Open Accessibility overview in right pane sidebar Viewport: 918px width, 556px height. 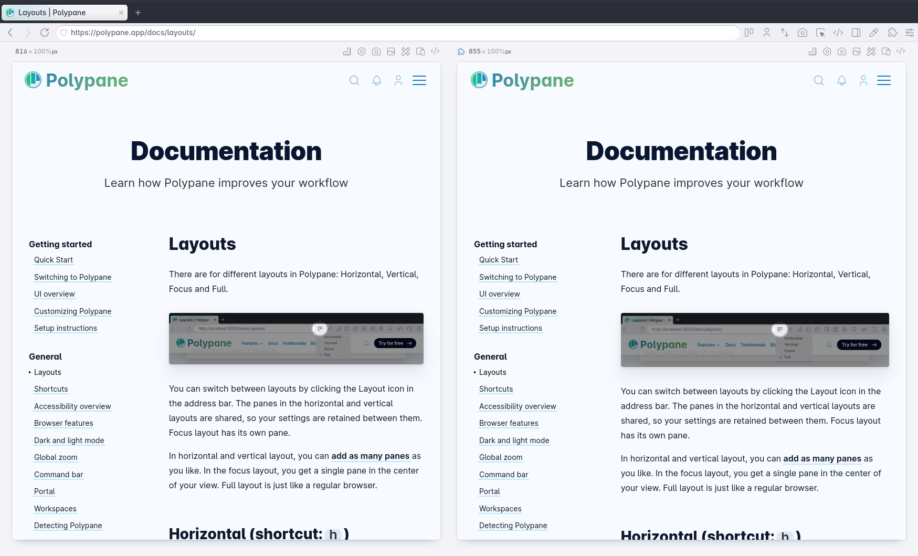518,406
